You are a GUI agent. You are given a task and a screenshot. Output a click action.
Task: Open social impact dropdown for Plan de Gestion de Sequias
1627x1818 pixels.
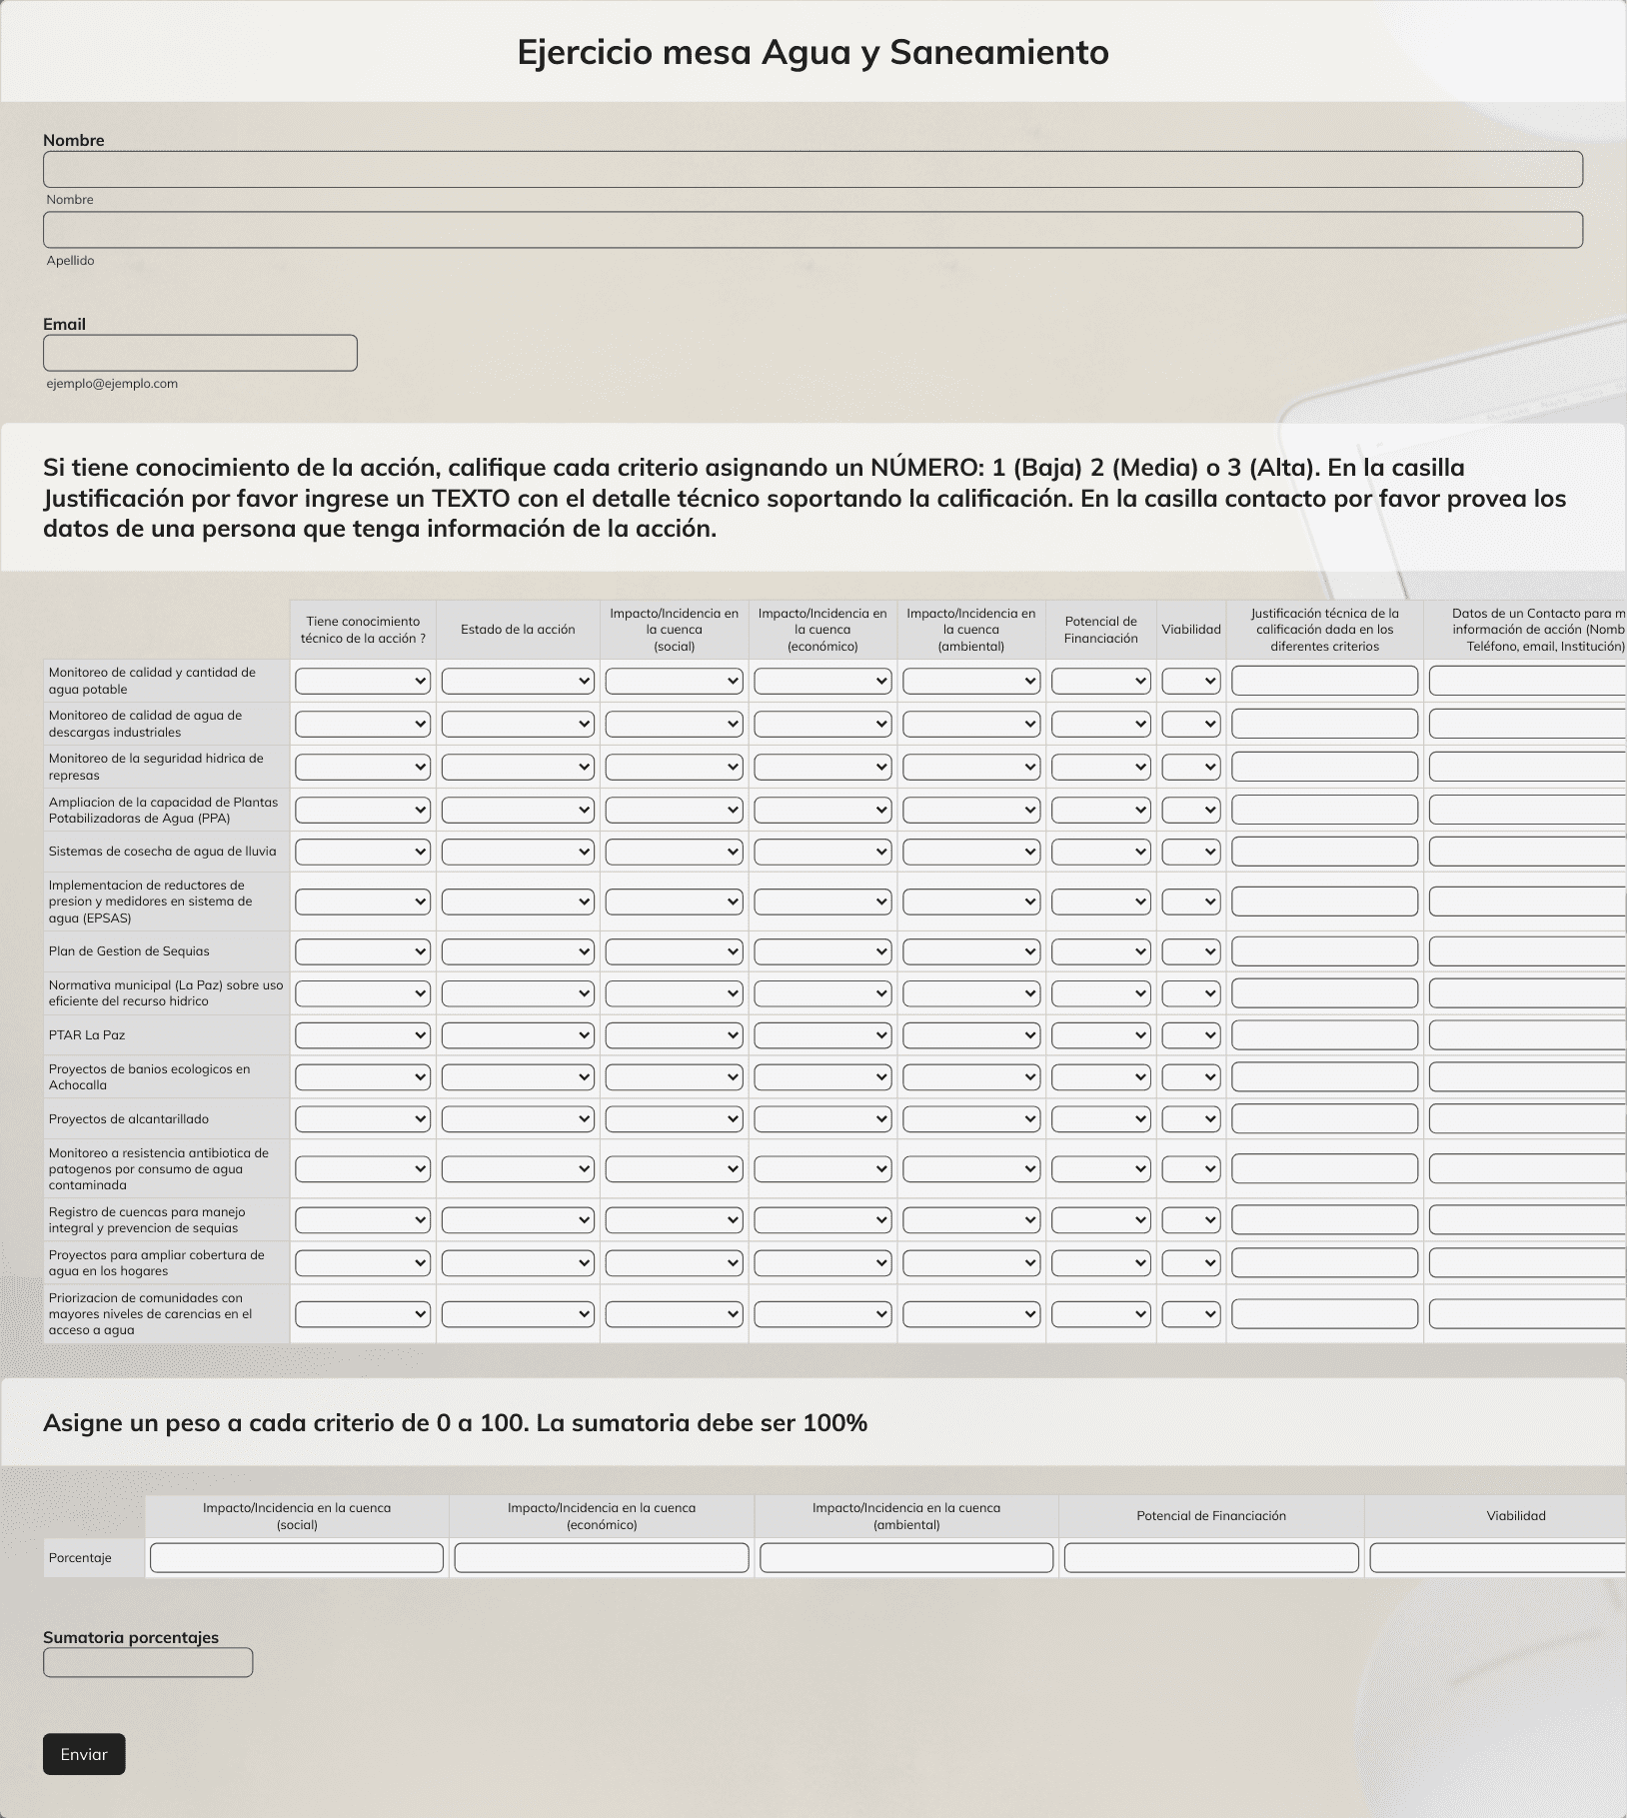click(x=674, y=951)
